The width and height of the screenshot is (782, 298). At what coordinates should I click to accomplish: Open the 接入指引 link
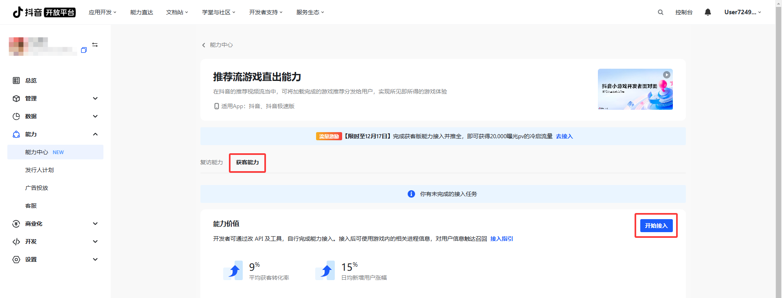pyautogui.click(x=501, y=239)
